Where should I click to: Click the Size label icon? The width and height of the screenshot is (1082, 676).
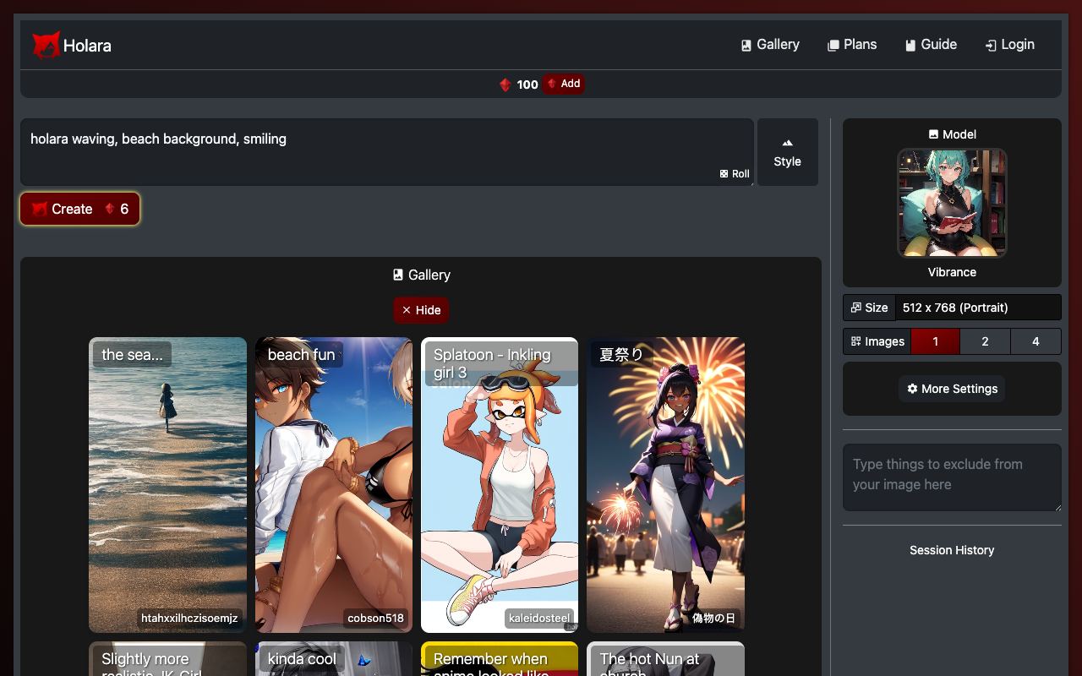[855, 308]
